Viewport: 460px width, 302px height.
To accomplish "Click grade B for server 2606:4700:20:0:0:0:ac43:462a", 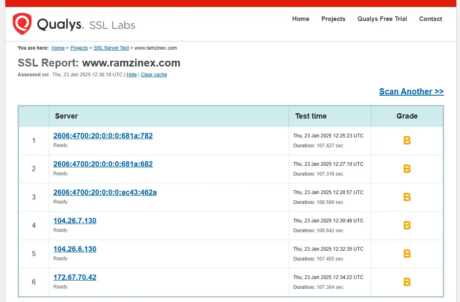I will click(407, 197).
